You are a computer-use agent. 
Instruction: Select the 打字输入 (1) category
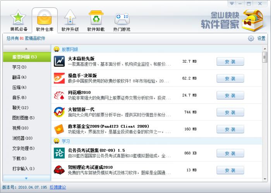tap(27, 169)
